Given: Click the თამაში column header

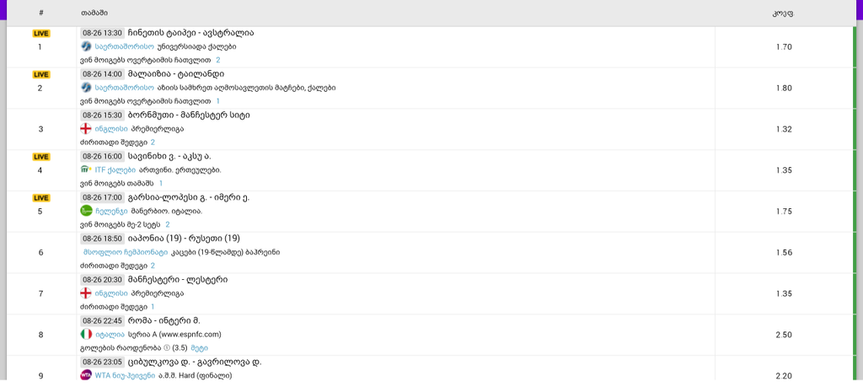Looking at the screenshot, I should click(x=94, y=13).
